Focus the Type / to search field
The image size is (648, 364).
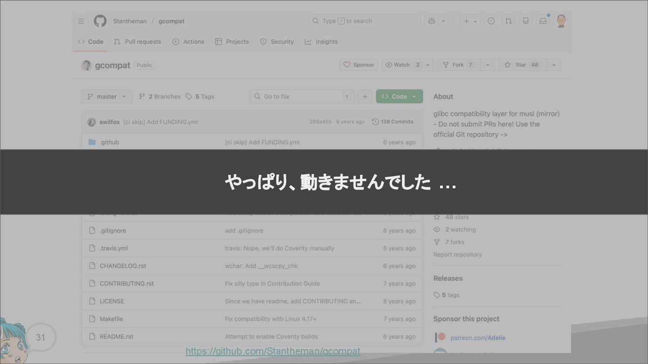point(364,21)
